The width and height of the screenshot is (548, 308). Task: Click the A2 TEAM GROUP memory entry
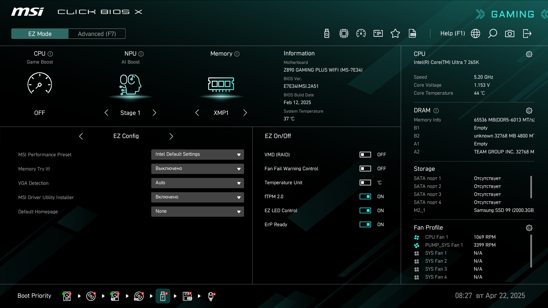point(474,152)
